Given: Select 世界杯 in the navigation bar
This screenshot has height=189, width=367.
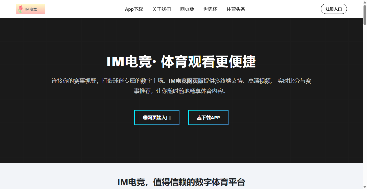Looking at the screenshot, I should [211, 9].
